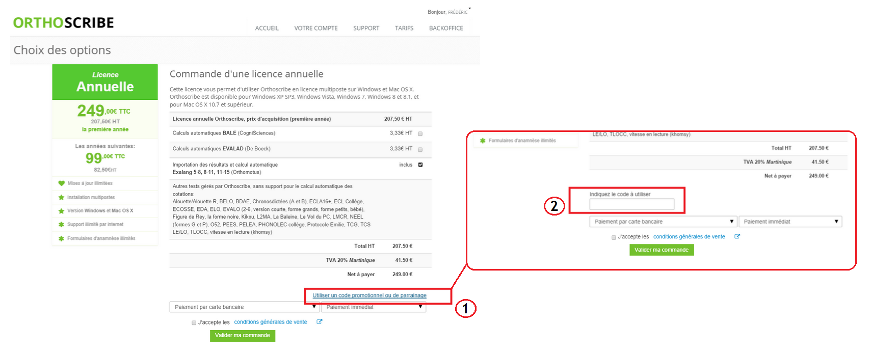Open external link icon in the zoomed promo-code panel
This screenshot has height=350, width=870.
coord(737,236)
